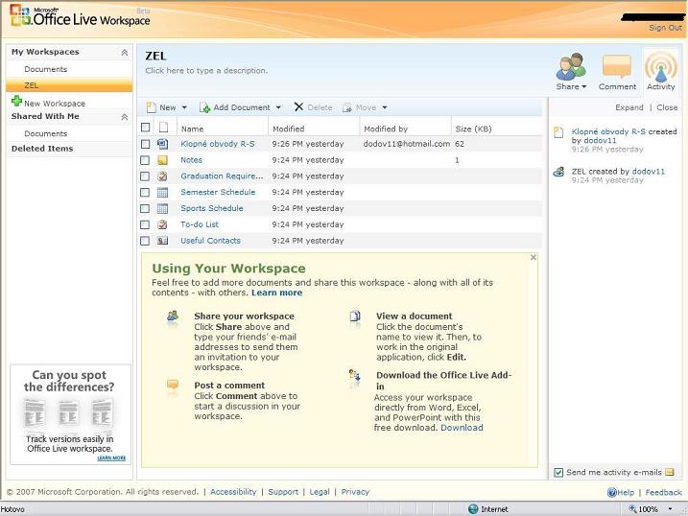Open the Activity feed icon
Image resolution: width=688 pixels, height=516 pixels.
point(660,67)
